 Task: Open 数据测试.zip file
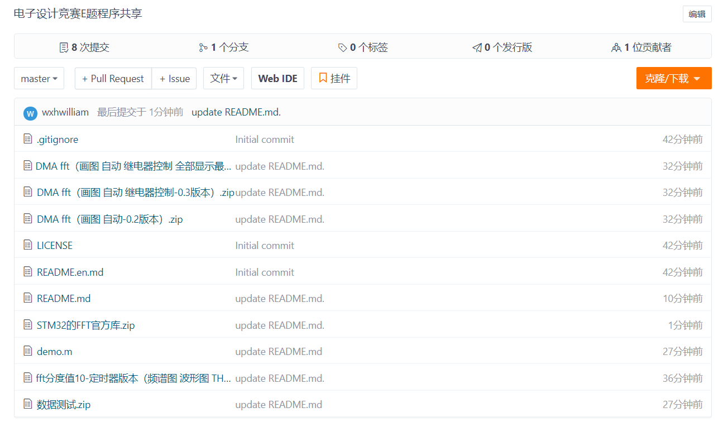pos(64,404)
